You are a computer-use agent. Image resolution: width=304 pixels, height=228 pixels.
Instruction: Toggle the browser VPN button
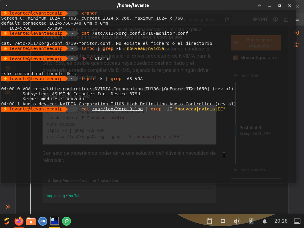[260, 19]
